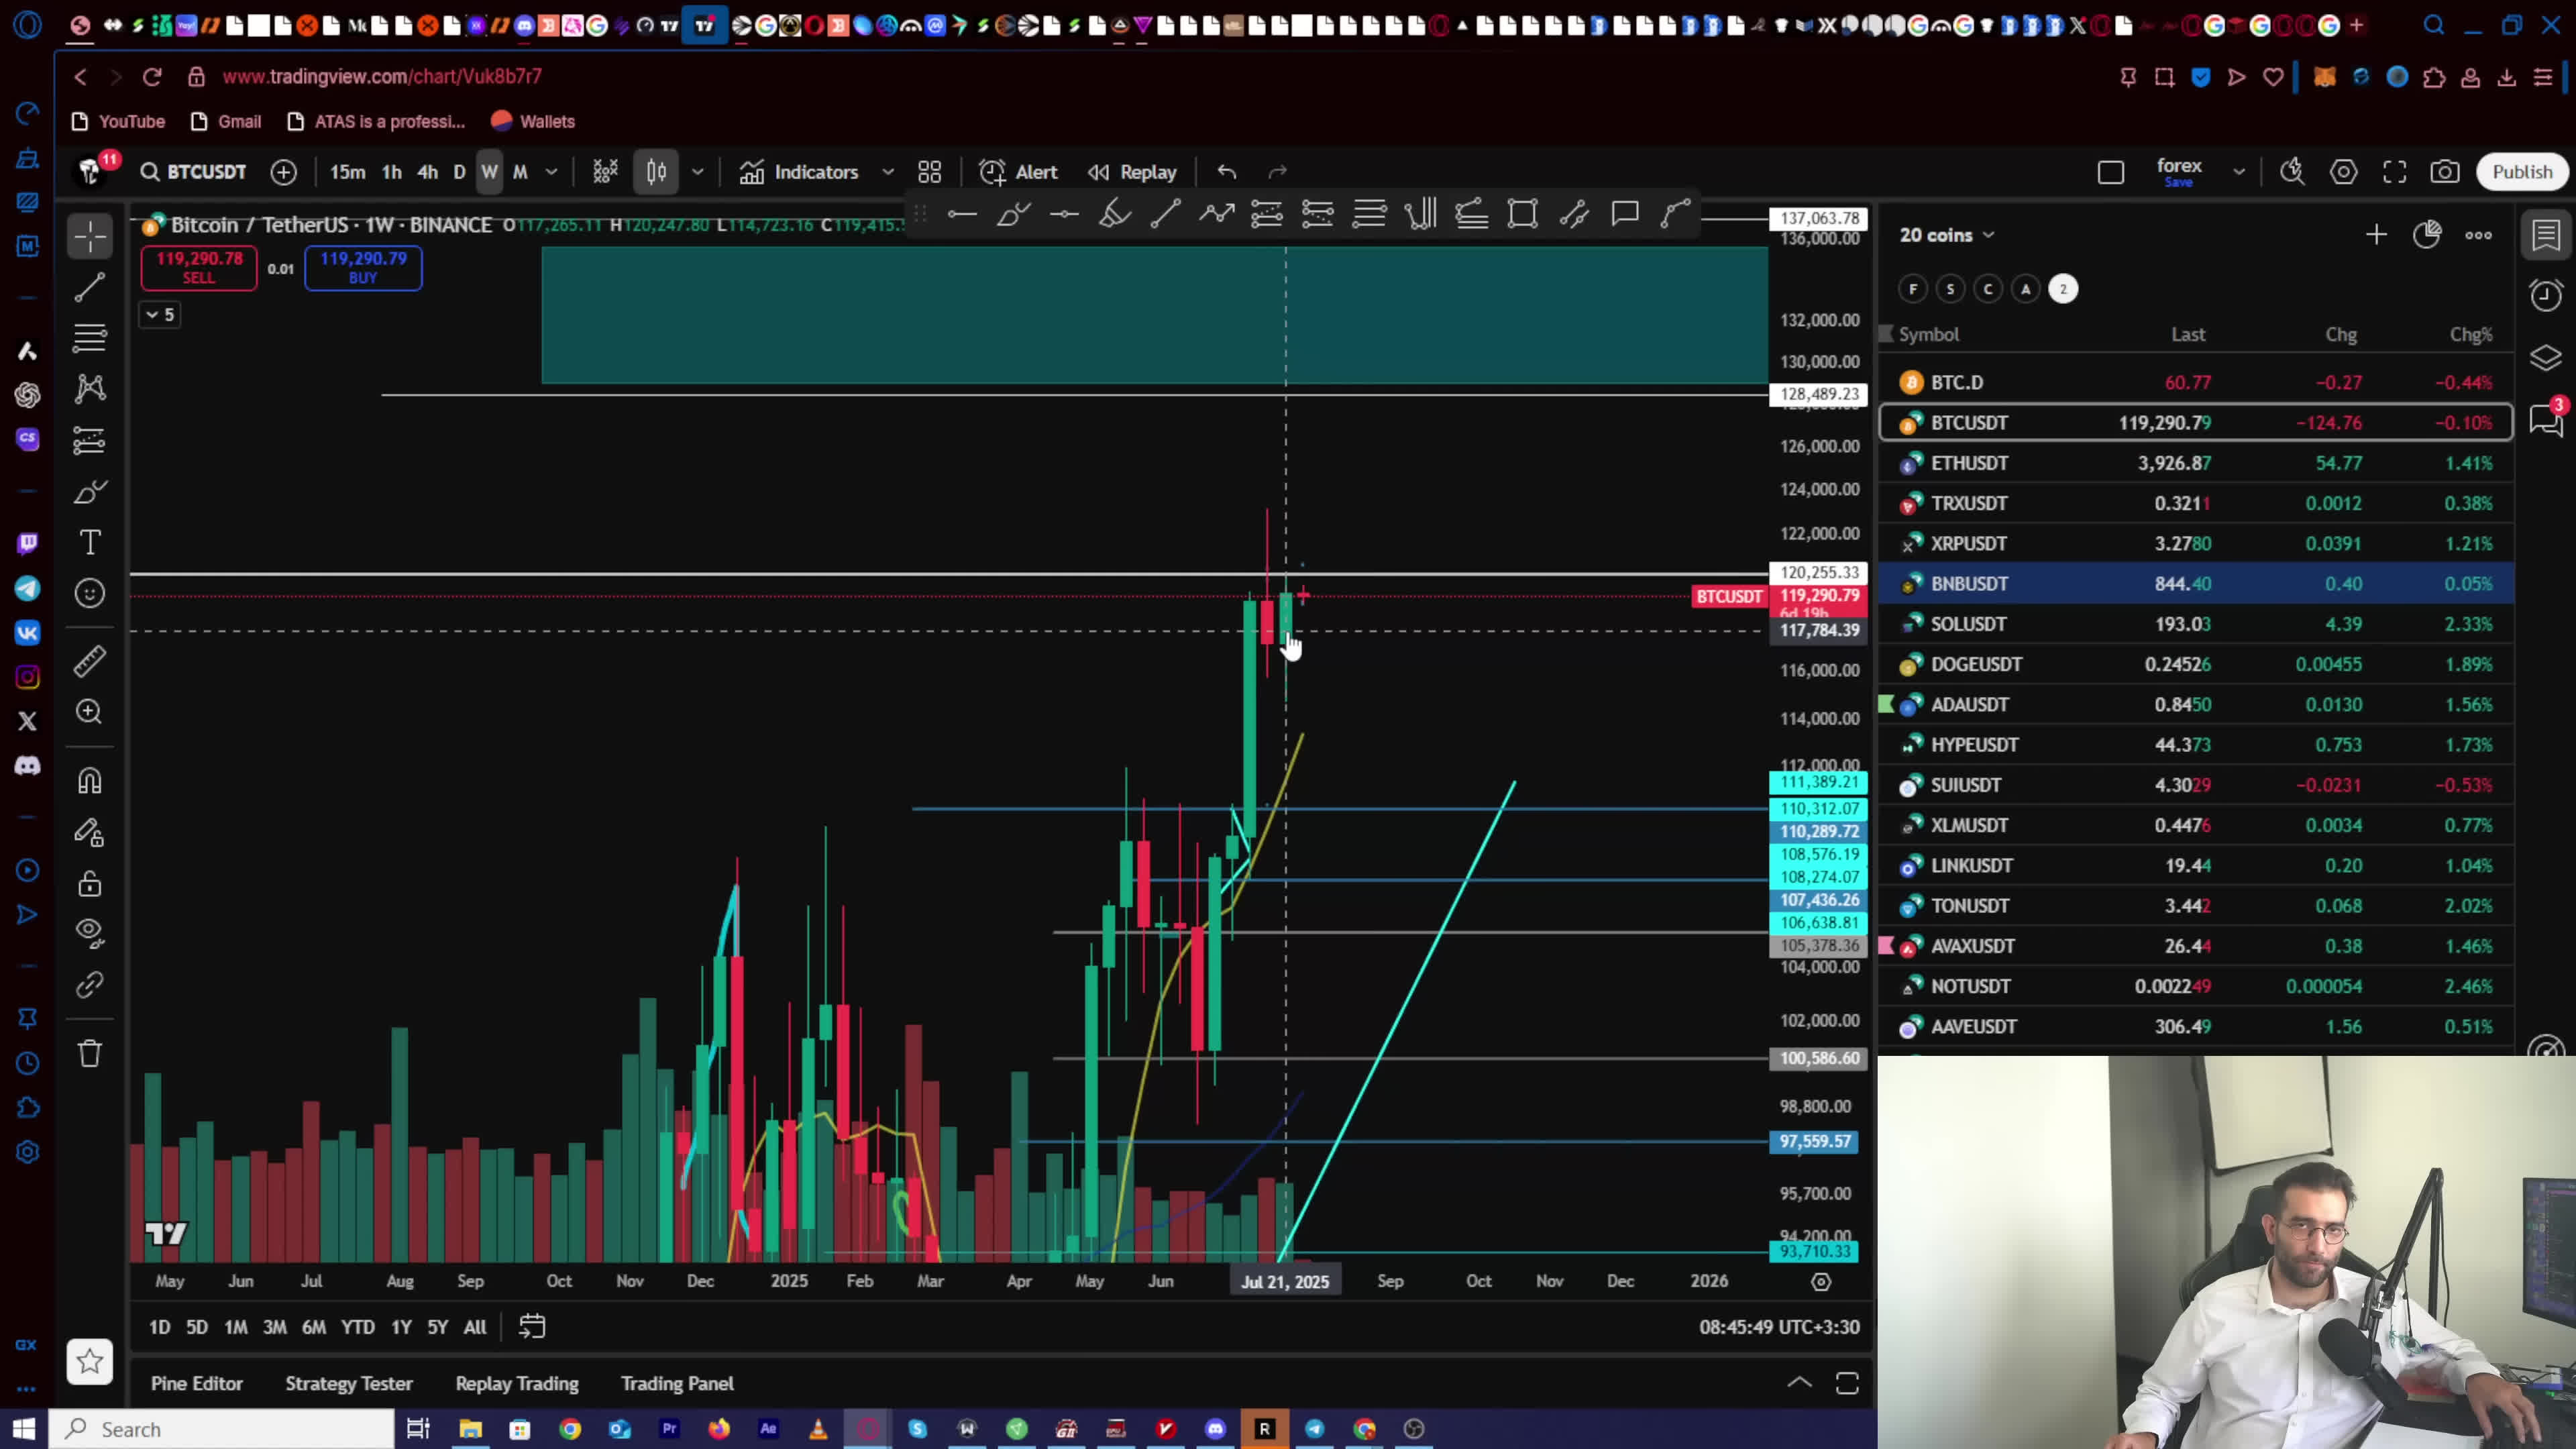Click the BUY price button
Viewport: 2576px width, 1449px height.
(363, 267)
